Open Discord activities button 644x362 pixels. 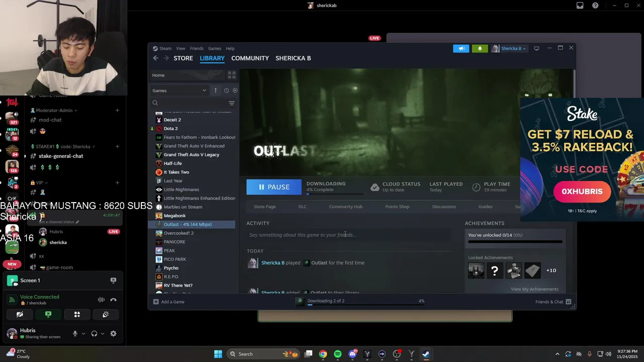coord(77,314)
